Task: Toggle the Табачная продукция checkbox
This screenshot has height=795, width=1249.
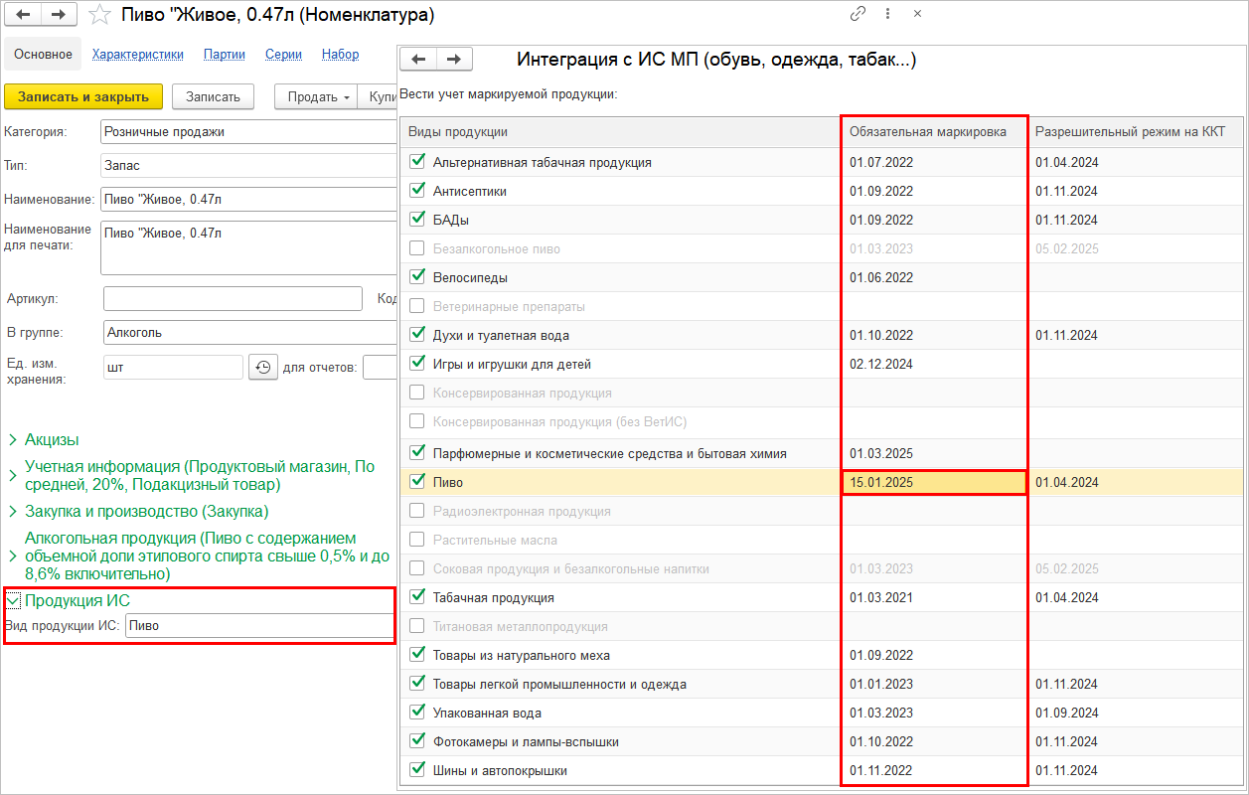Action: tap(417, 597)
